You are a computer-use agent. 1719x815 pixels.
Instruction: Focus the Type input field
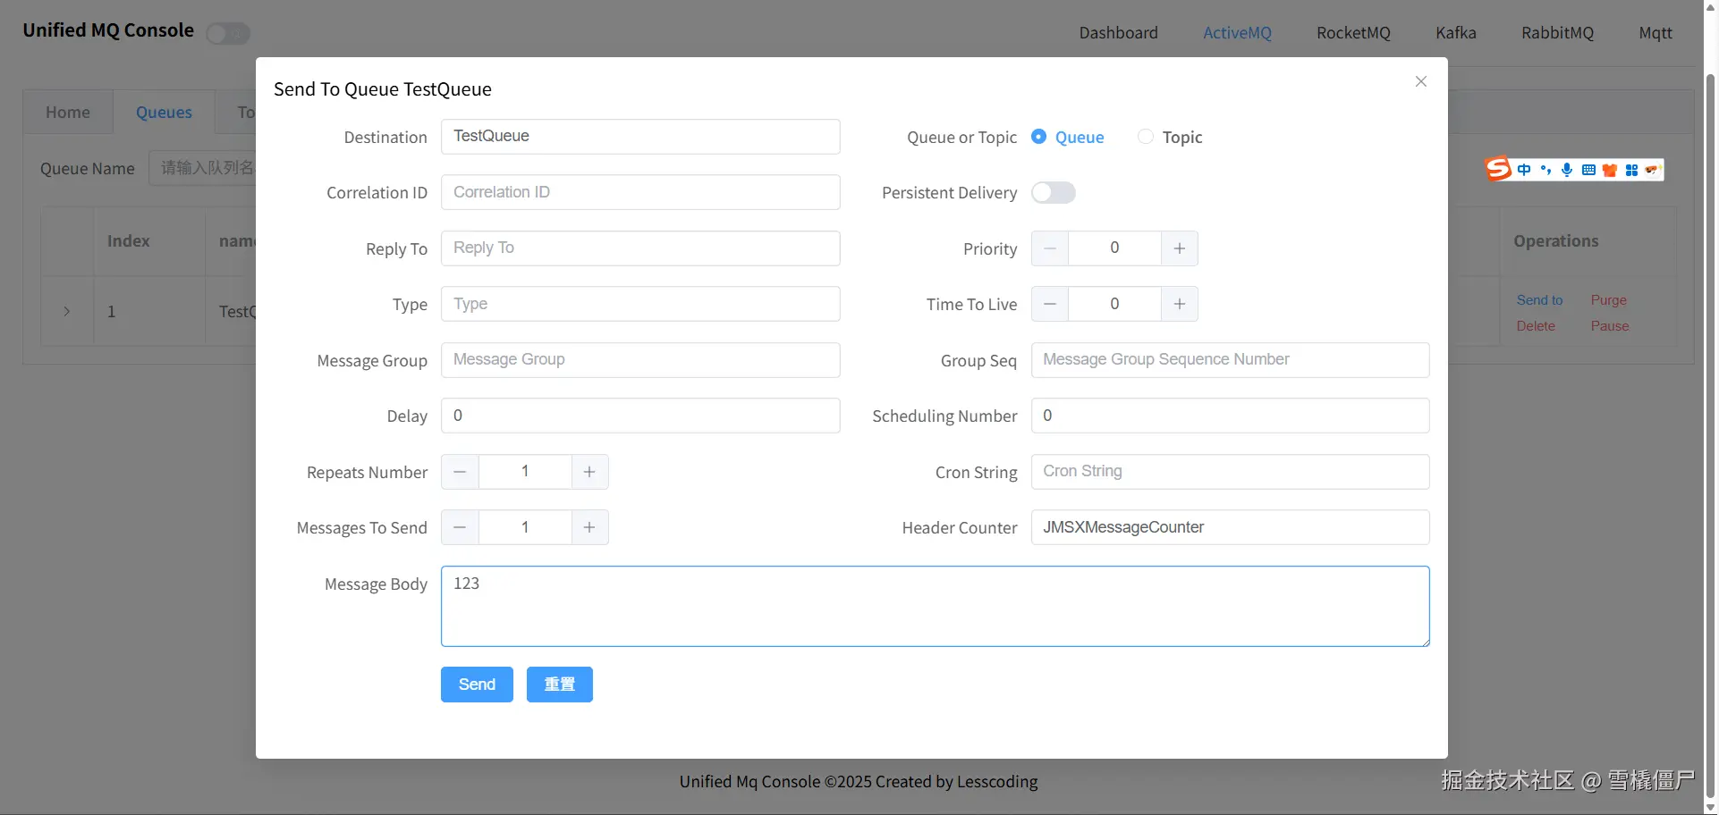coord(640,304)
